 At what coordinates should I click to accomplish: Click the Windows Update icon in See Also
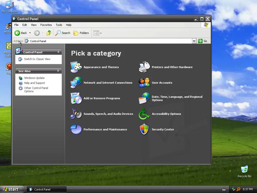[x=21, y=78]
